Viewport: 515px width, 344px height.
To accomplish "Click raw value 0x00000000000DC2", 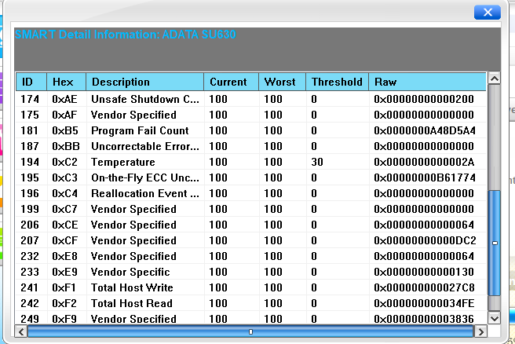I will tap(425, 240).
